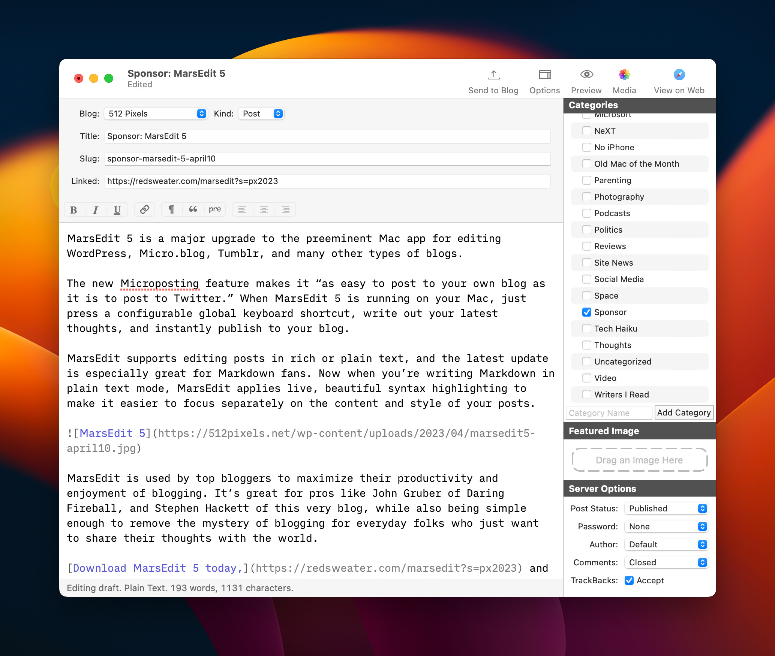The height and width of the screenshot is (656, 775).
Task: Check the No iPhone category
Action: pos(587,147)
